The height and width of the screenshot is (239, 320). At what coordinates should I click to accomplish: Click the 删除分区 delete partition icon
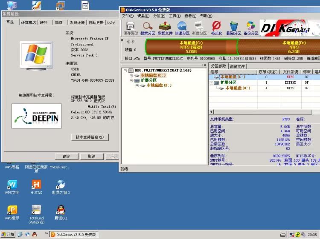tap(234, 28)
